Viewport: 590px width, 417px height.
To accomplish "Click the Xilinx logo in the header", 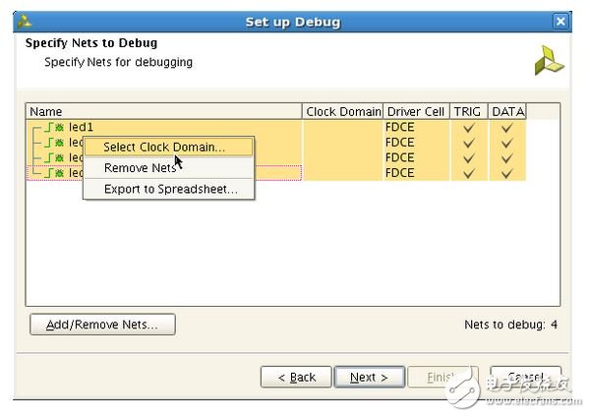I will [x=549, y=61].
